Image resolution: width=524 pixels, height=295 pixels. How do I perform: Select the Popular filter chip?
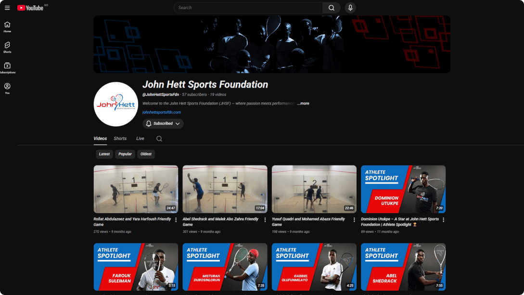click(125, 154)
